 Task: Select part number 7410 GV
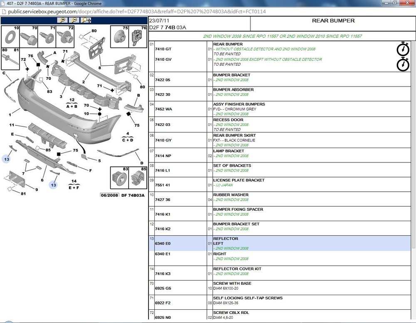tap(163, 59)
